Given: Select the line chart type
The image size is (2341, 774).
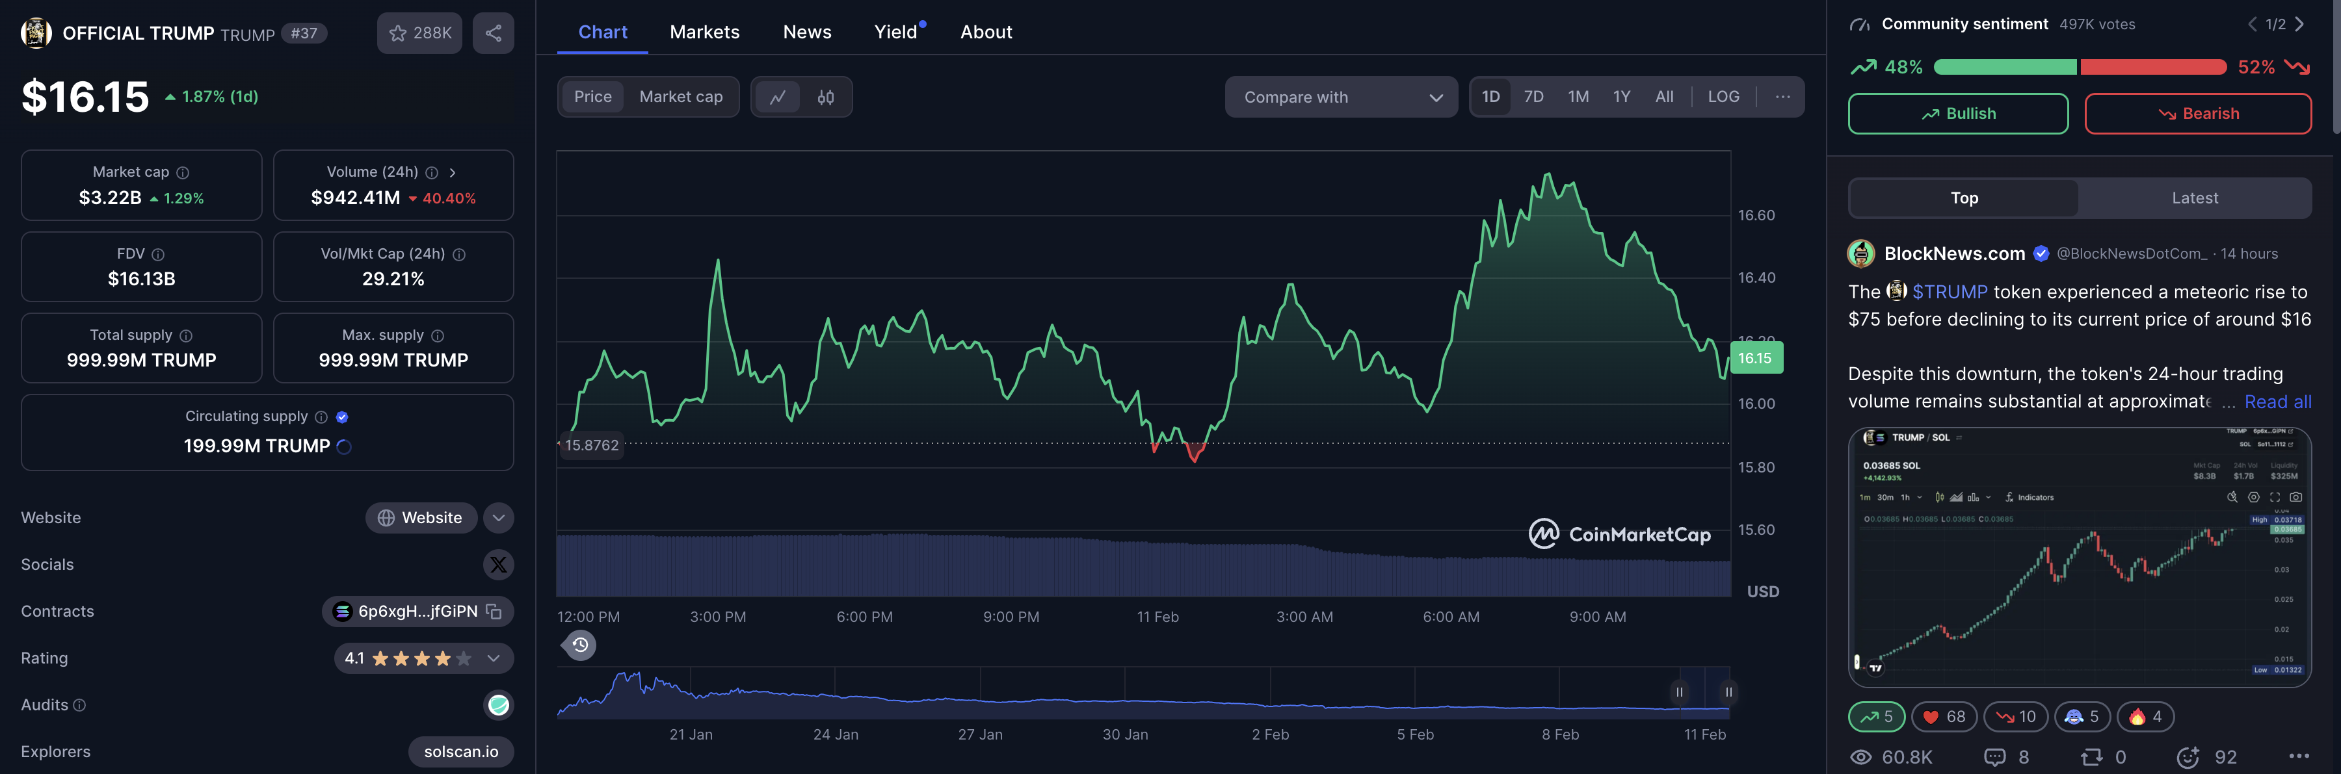Looking at the screenshot, I should tap(777, 97).
